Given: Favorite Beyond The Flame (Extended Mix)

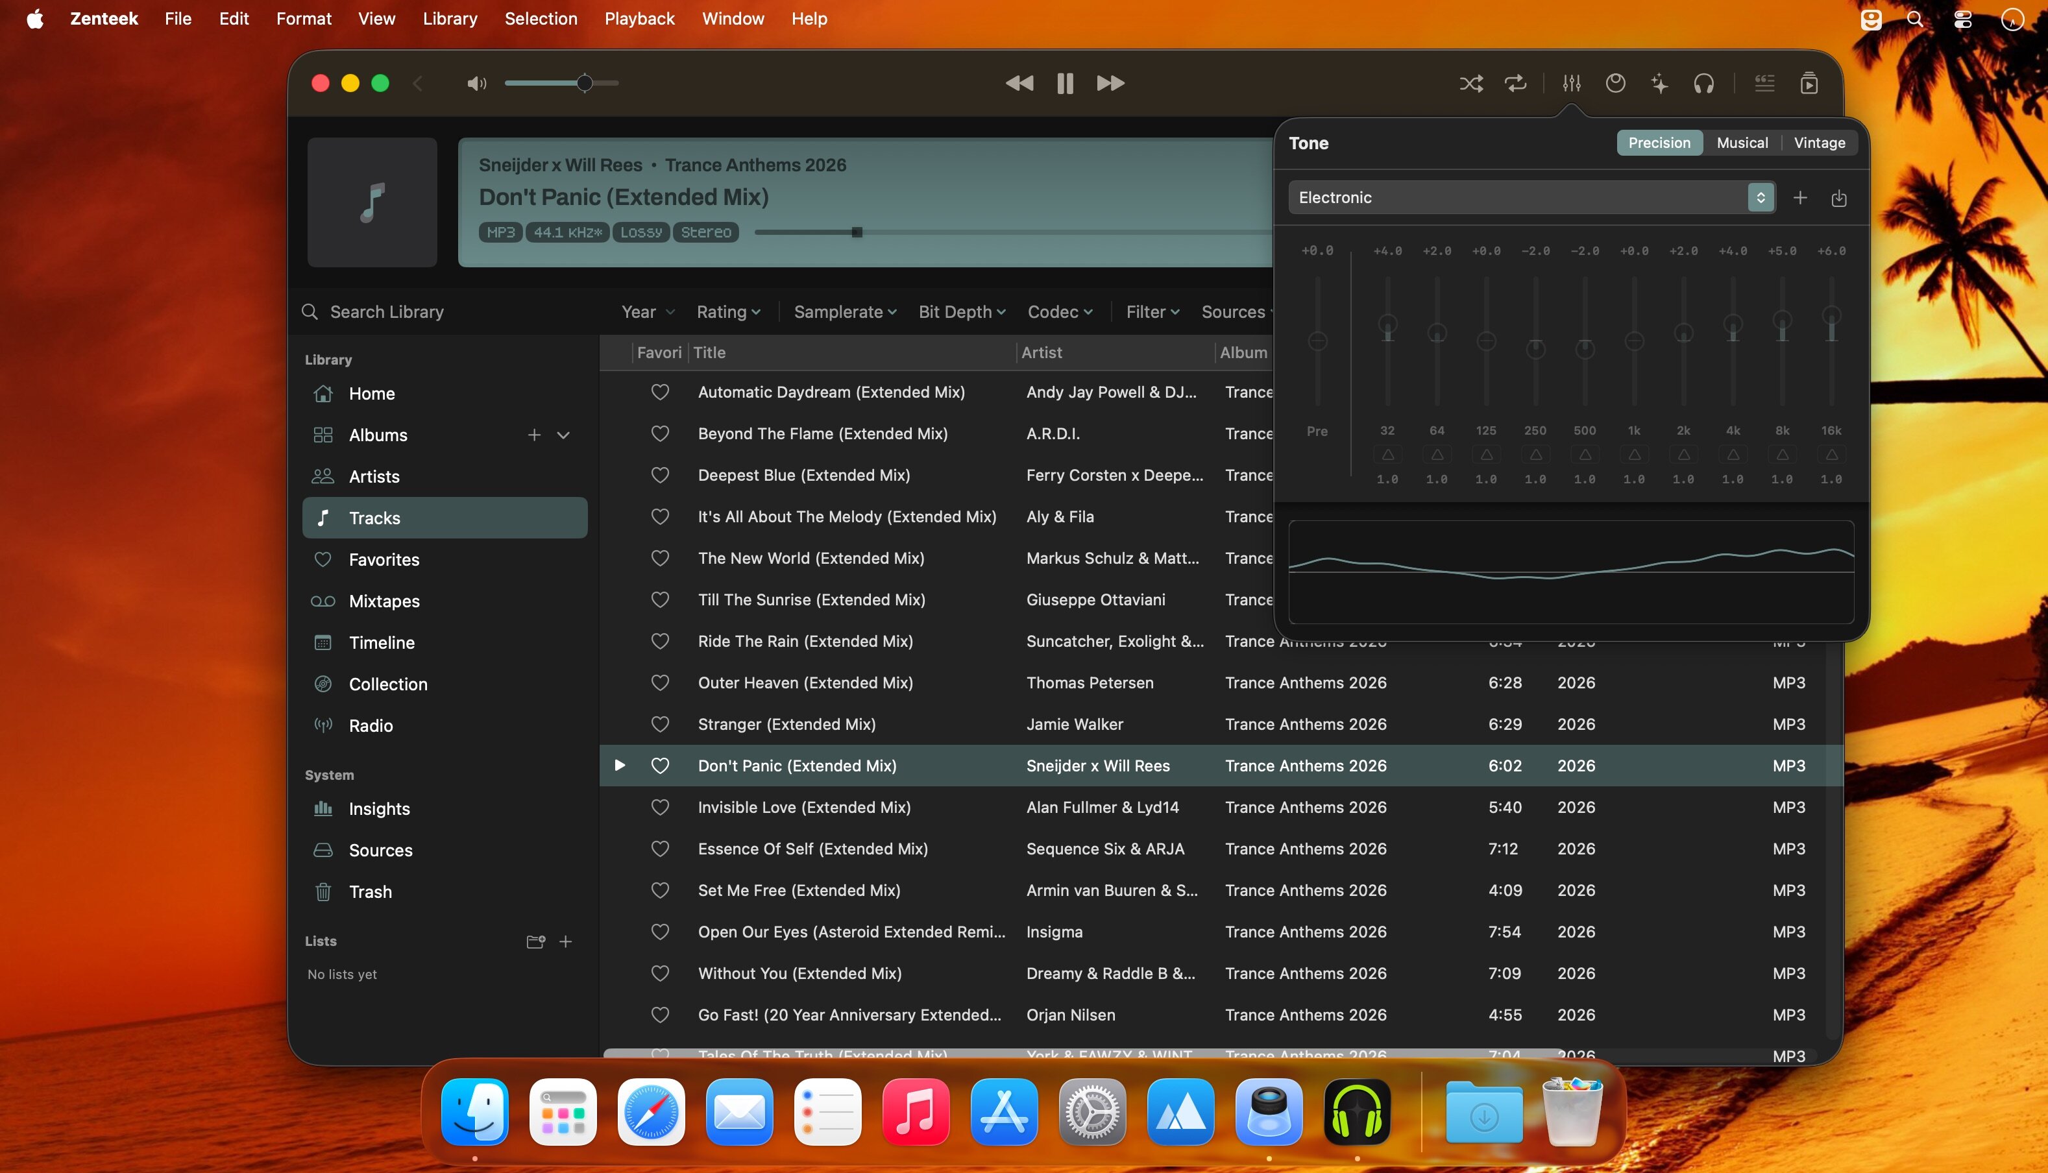Looking at the screenshot, I should pos(660,433).
